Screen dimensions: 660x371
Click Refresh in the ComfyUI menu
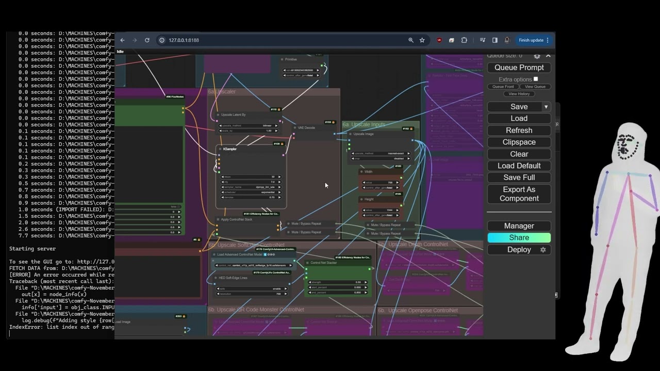click(x=519, y=130)
